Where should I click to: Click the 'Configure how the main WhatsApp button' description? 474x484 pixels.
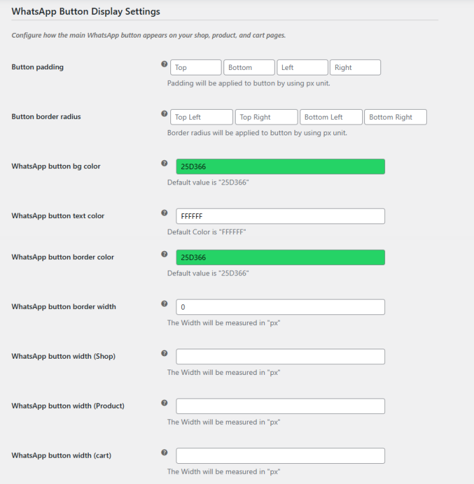[149, 35]
